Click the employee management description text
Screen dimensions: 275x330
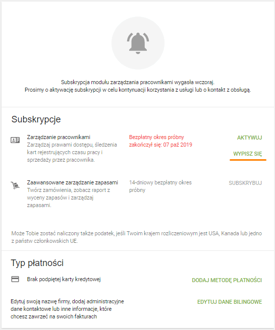pyautogui.click(x=72, y=152)
